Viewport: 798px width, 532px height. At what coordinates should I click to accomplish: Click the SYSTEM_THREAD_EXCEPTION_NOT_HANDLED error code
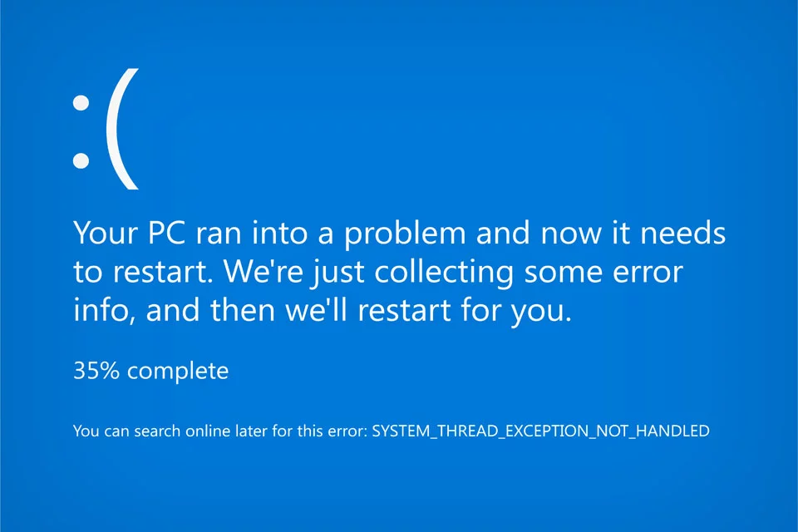540,431
